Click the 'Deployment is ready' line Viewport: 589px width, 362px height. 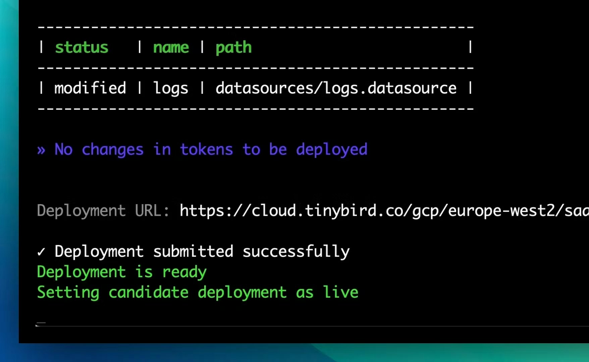[x=122, y=272]
